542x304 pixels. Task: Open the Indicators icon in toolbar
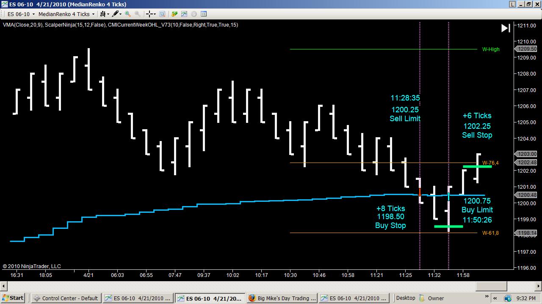point(174,14)
